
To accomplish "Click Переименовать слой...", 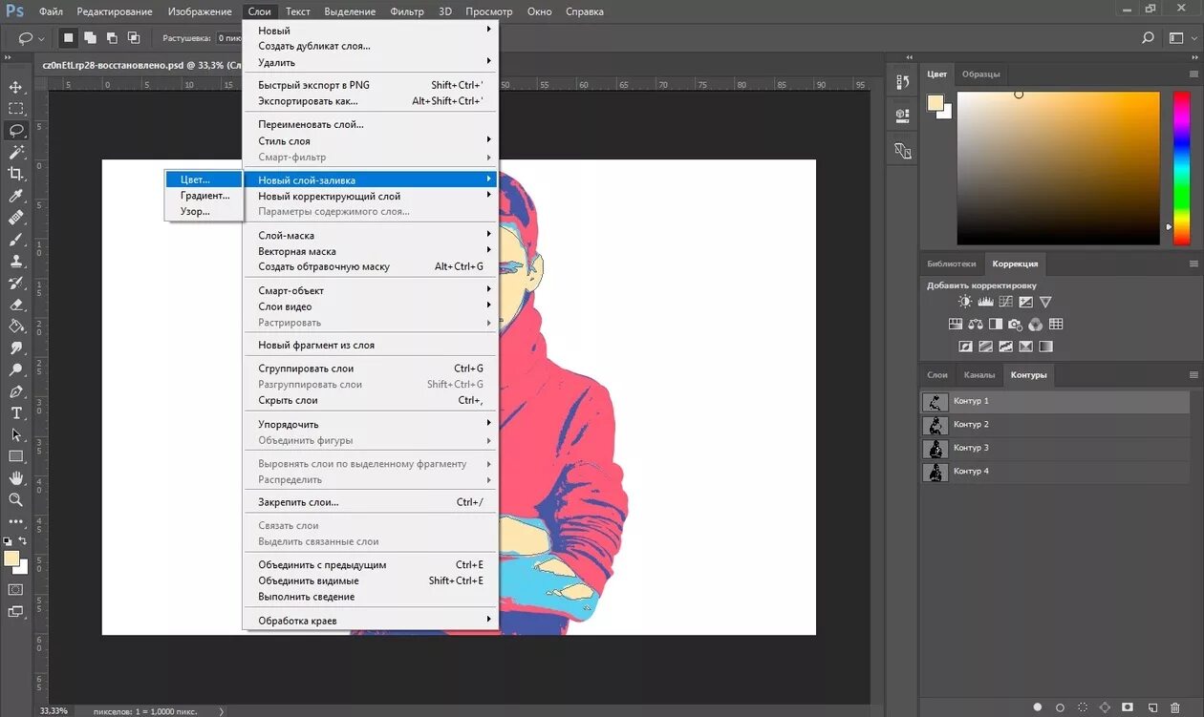I will [371, 124].
